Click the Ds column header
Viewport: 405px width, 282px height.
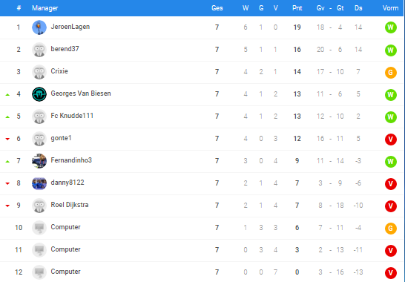point(358,8)
